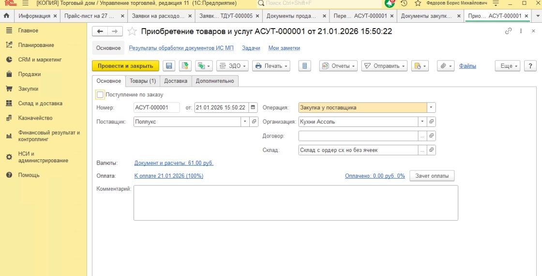The height and width of the screenshot is (276, 542).
Task: Switch to Товары (1) tab
Action: point(143,81)
